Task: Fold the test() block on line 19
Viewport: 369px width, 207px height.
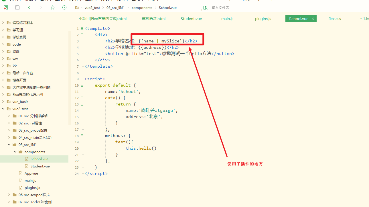Action: [x=82, y=142]
